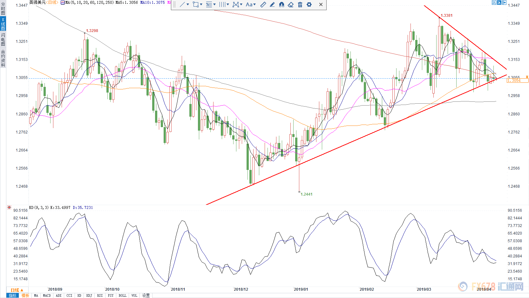The image size is (529, 298).
Task: Choose the CCI indicator button
Action: coord(69,295)
